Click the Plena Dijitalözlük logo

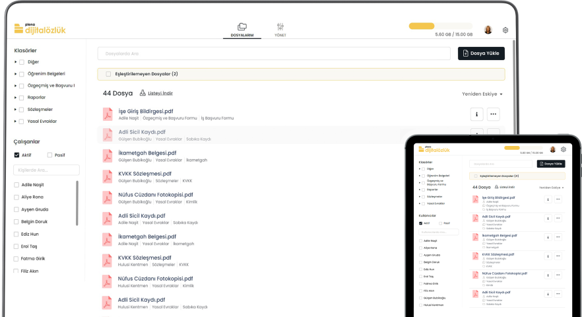(40, 28)
